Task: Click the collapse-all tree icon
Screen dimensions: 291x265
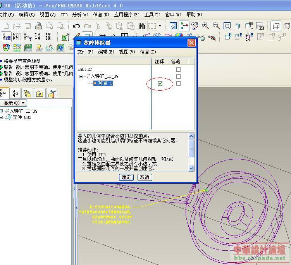Action: [x=48, y=37]
